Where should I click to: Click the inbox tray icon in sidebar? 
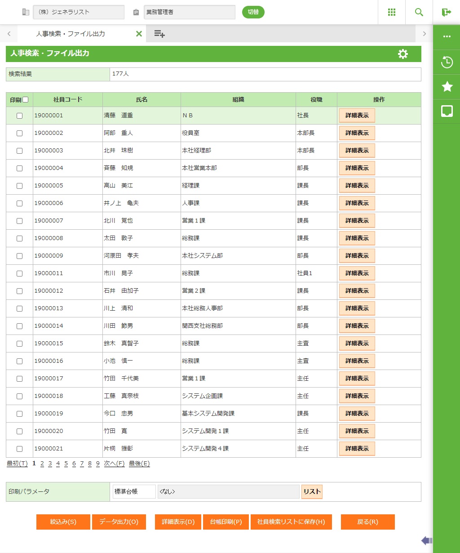447,111
